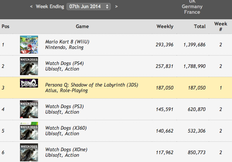
Task: Click Ubisoft, Action under Watch Dogs (X360)
Action: pos(62,133)
